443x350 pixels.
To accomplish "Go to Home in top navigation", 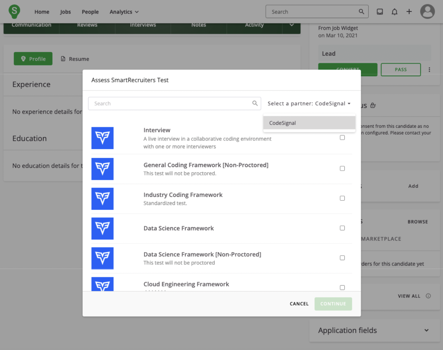I will pyautogui.click(x=42, y=12).
